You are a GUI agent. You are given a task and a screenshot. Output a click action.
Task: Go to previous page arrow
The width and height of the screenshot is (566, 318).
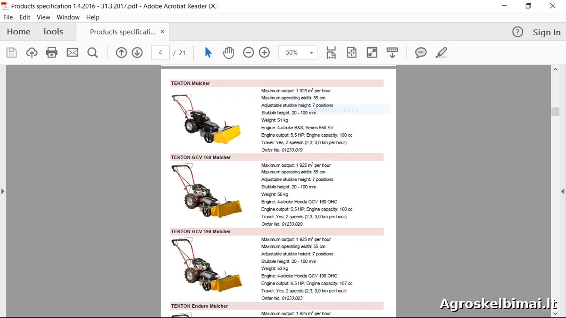(121, 53)
